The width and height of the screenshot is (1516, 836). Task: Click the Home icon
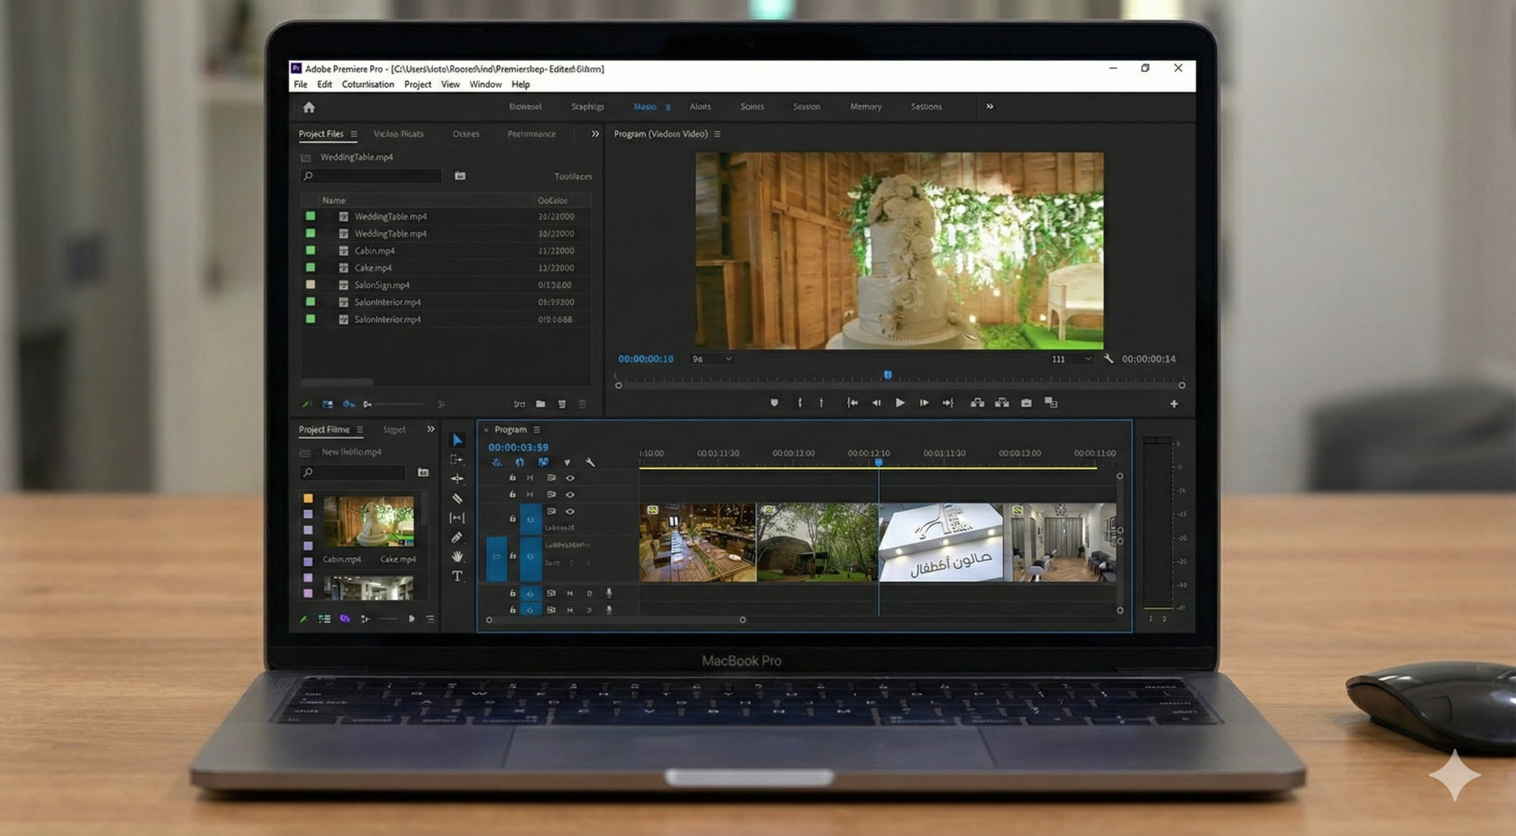309,107
